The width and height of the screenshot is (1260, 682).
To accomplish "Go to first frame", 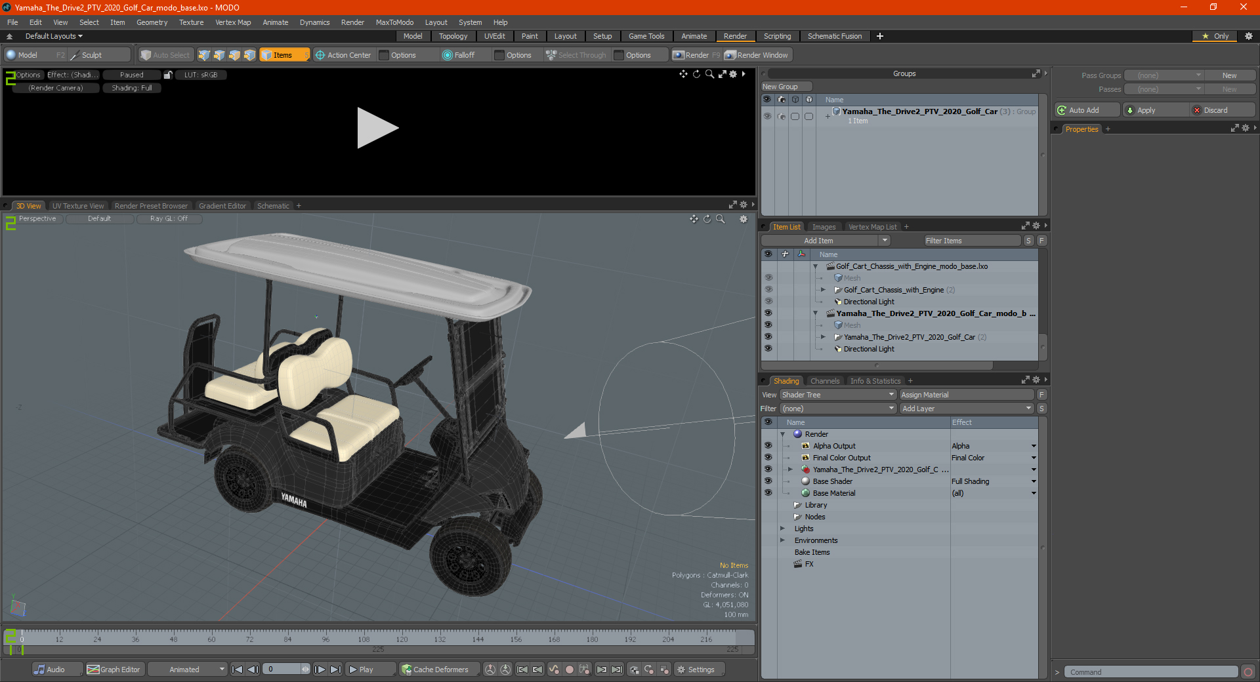I will click(238, 670).
